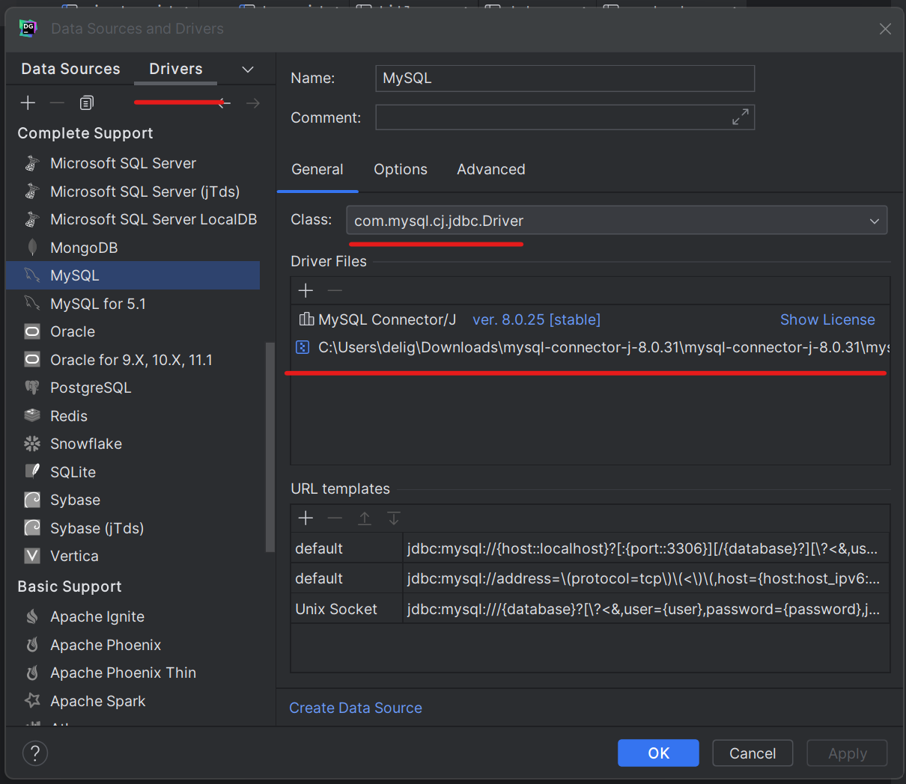The width and height of the screenshot is (906, 784).
Task: Click the DataGrip app icon in title bar
Action: [x=28, y=28]
